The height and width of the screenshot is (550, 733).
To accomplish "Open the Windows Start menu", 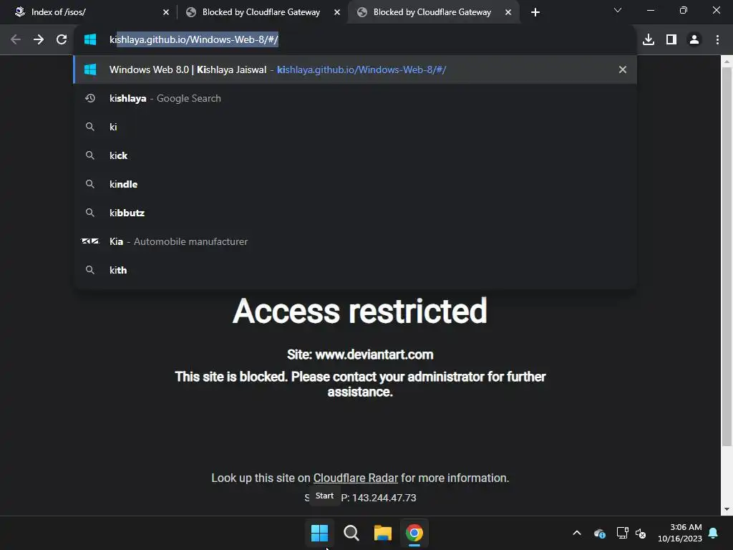I will pos(320,533).
